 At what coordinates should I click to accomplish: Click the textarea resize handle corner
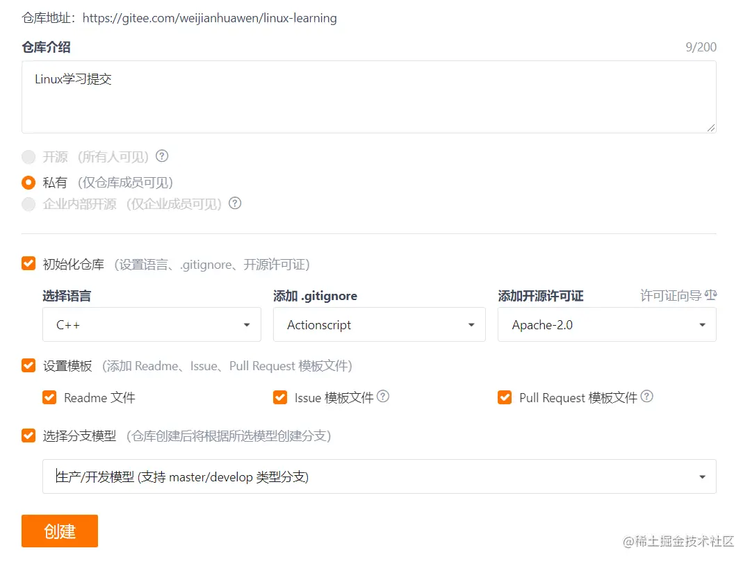tap(711, 128)
